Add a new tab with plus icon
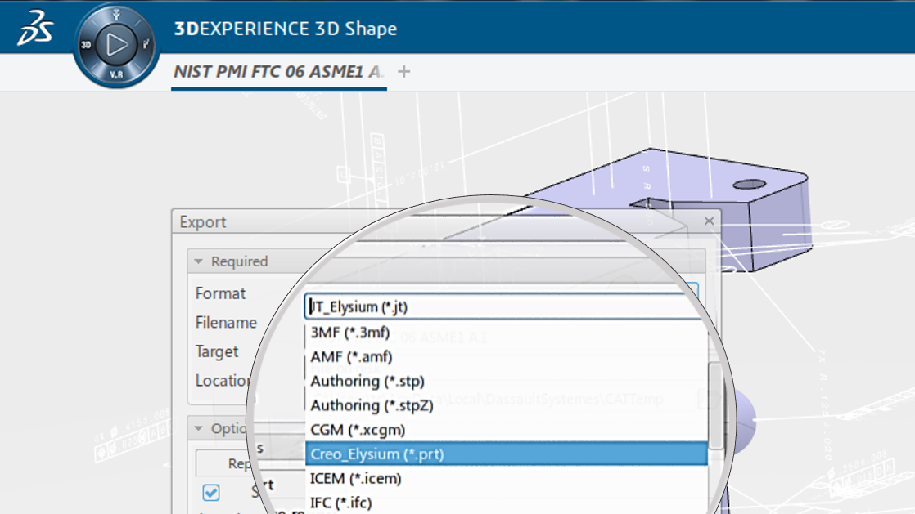 click(x=403, y=72)
